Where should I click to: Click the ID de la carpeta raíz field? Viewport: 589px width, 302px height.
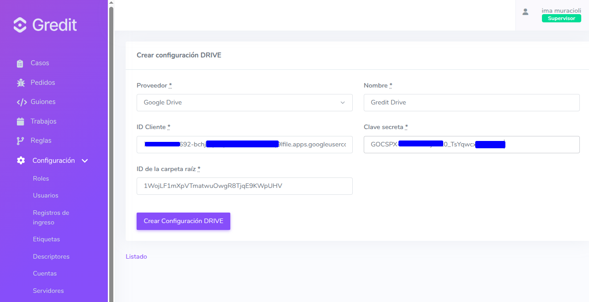point(244,186)
